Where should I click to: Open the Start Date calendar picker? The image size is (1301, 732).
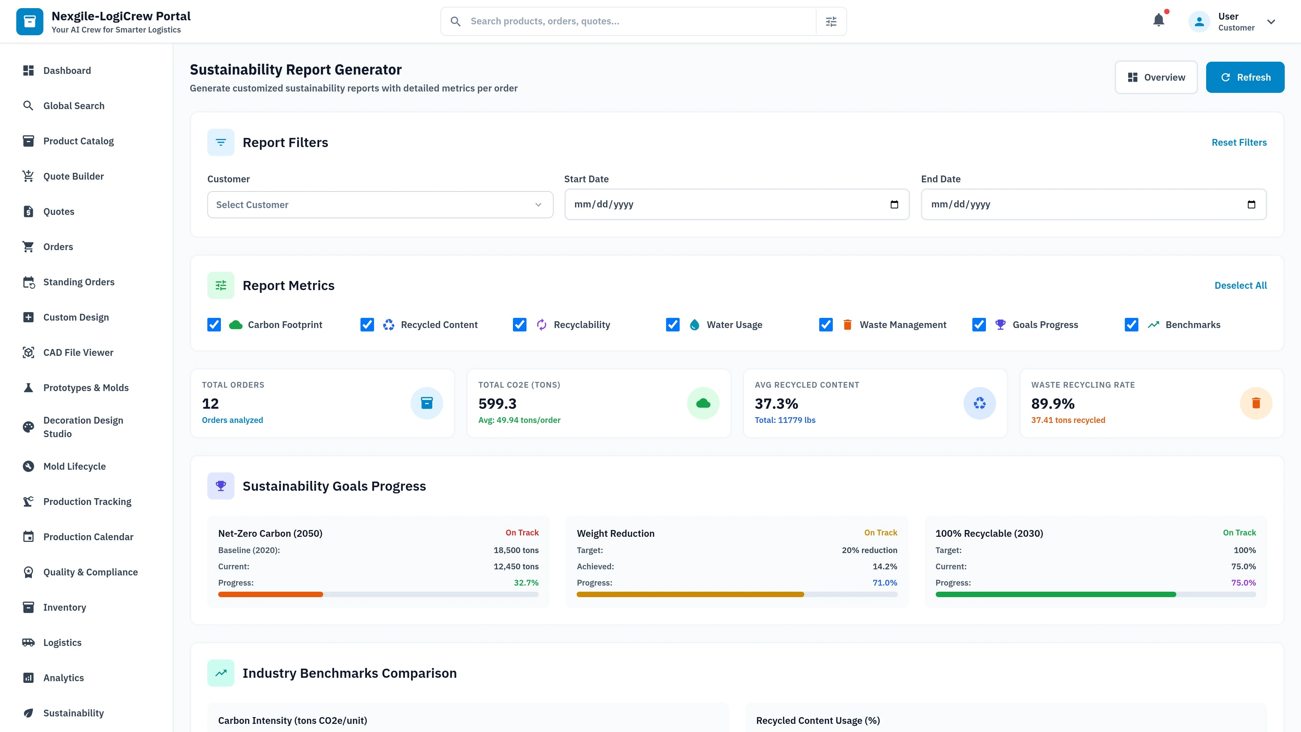tap(894, 204)
